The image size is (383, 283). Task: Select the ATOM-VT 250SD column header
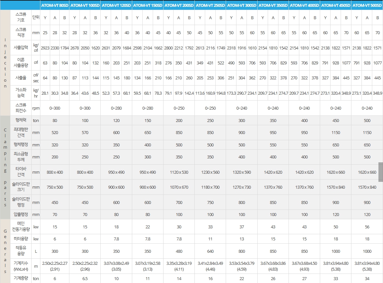[x=210, y=5]
